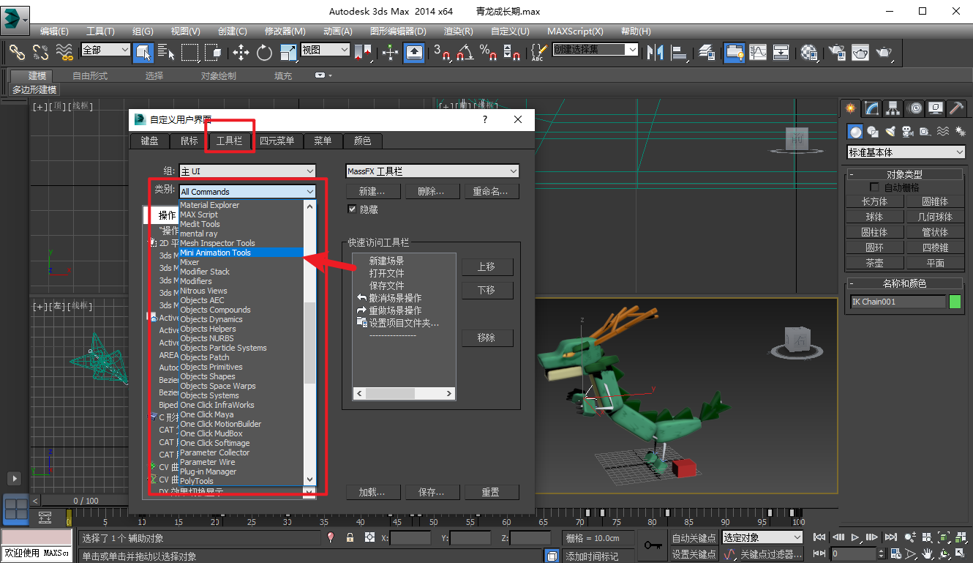Screen dimensions: 973x563
Task: Open the MassFX 工具栏 toolbar dropdown
Action: point(432,171)
